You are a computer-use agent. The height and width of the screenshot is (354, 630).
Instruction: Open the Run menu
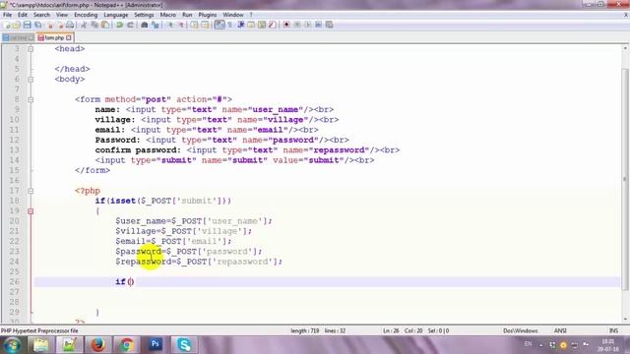pos(187,15)
